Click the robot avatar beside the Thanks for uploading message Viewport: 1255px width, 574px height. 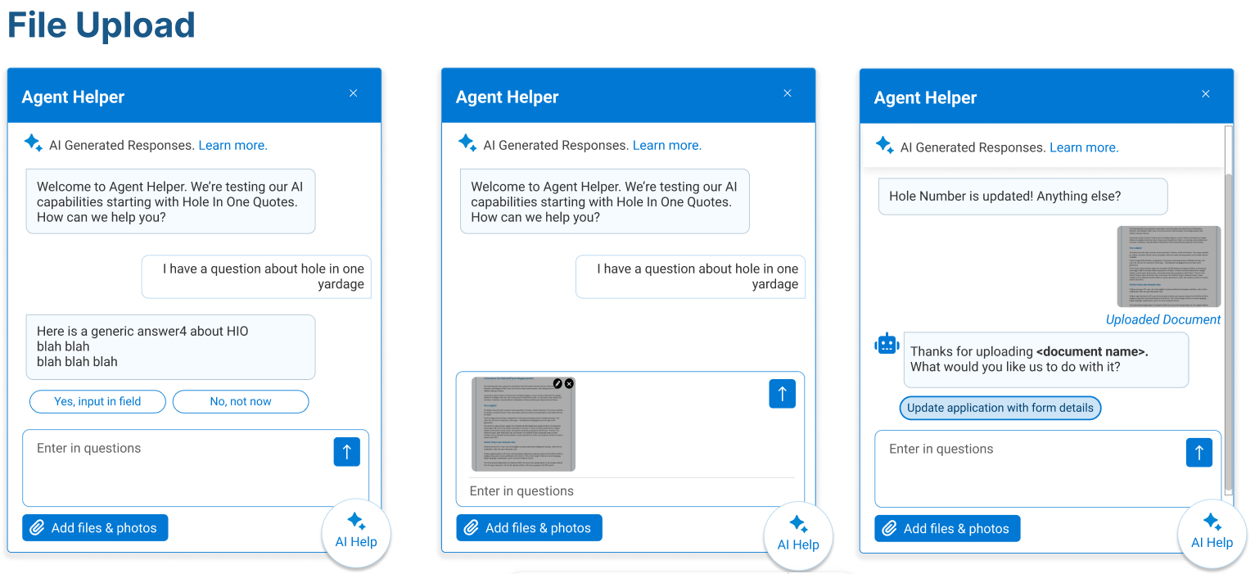point(887,345)
